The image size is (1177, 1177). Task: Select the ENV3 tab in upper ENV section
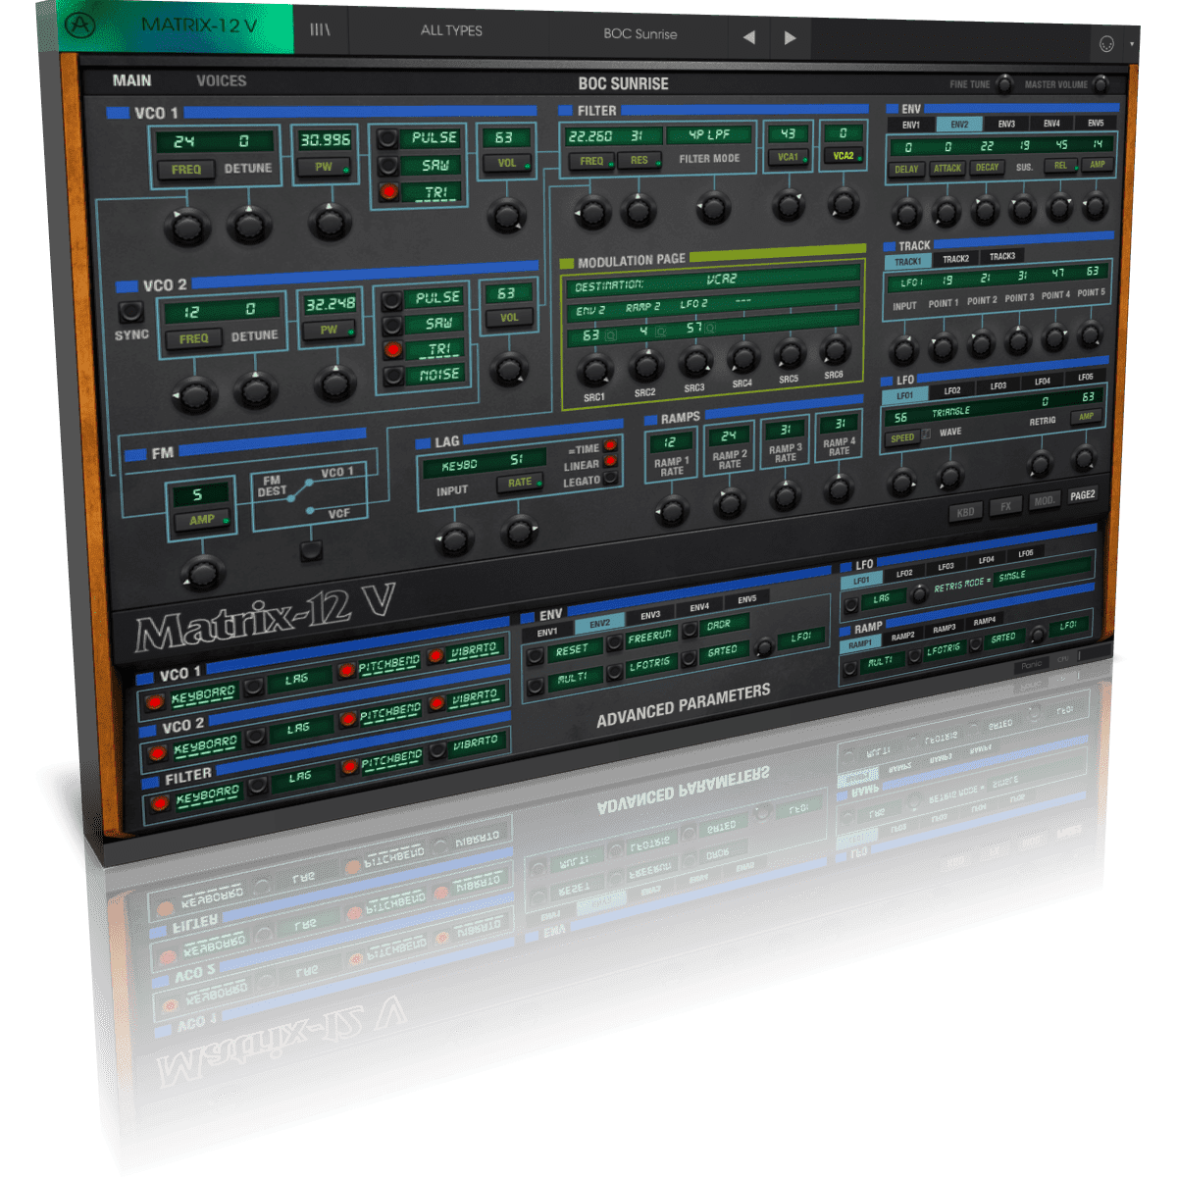(1006, 125)
